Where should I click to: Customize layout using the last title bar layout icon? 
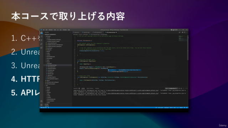pyautogui.click(x=177, y=30)
